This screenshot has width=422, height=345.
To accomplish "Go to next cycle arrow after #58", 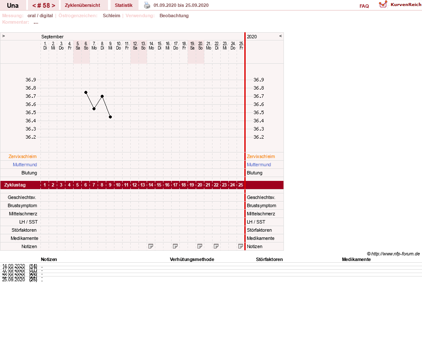I will 54,6.
